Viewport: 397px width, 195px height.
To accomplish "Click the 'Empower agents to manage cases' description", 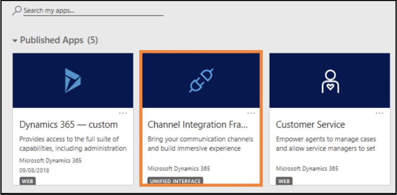I will click(326, 144).
